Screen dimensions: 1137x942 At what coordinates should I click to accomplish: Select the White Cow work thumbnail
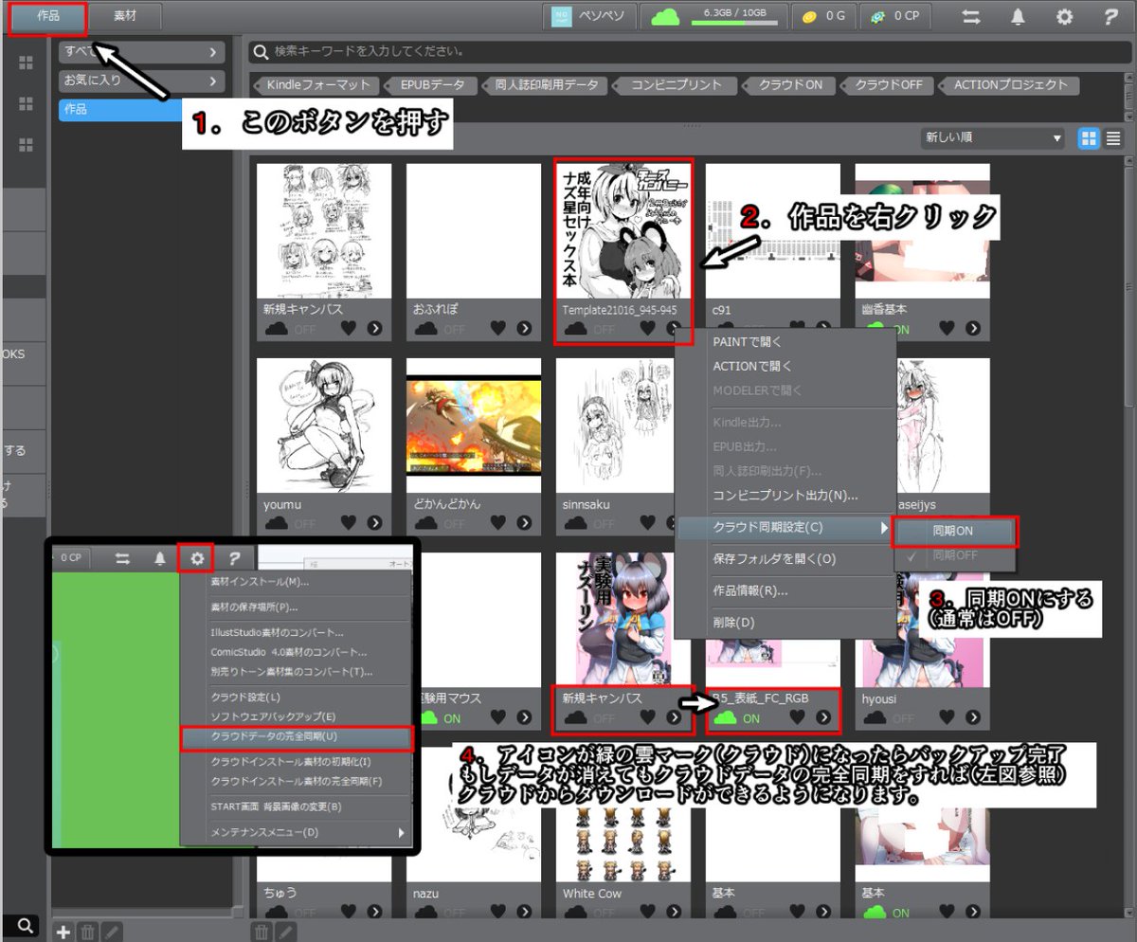point(623,842)
